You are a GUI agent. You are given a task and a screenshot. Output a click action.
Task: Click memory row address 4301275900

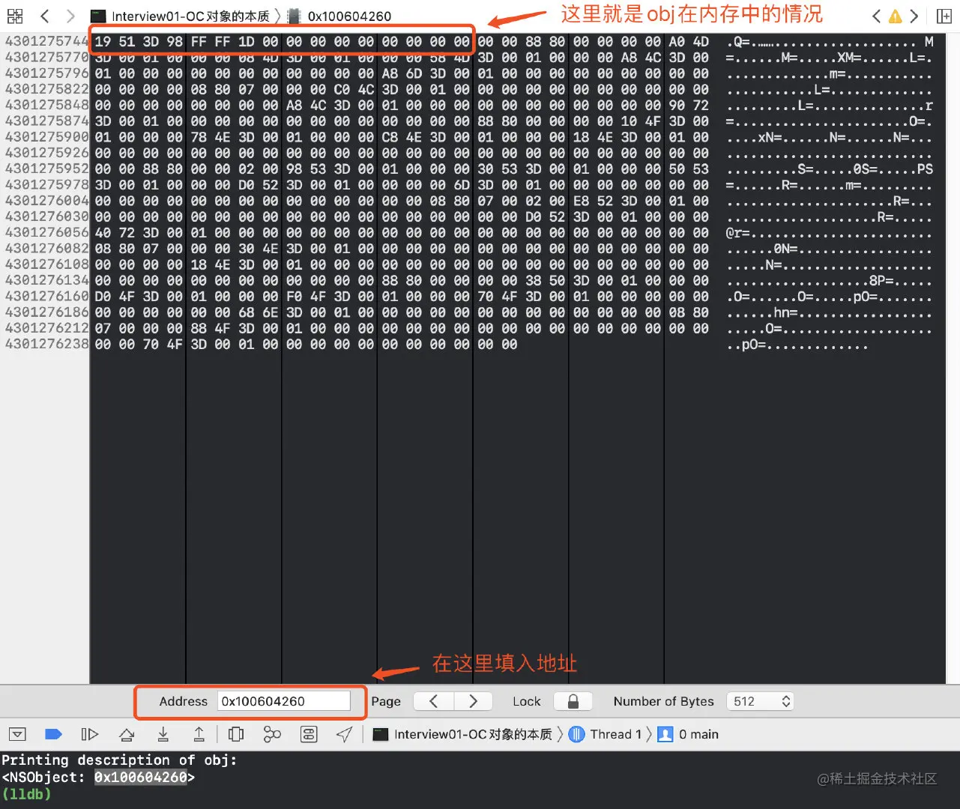pyautogui.click(x=46, y=137)
